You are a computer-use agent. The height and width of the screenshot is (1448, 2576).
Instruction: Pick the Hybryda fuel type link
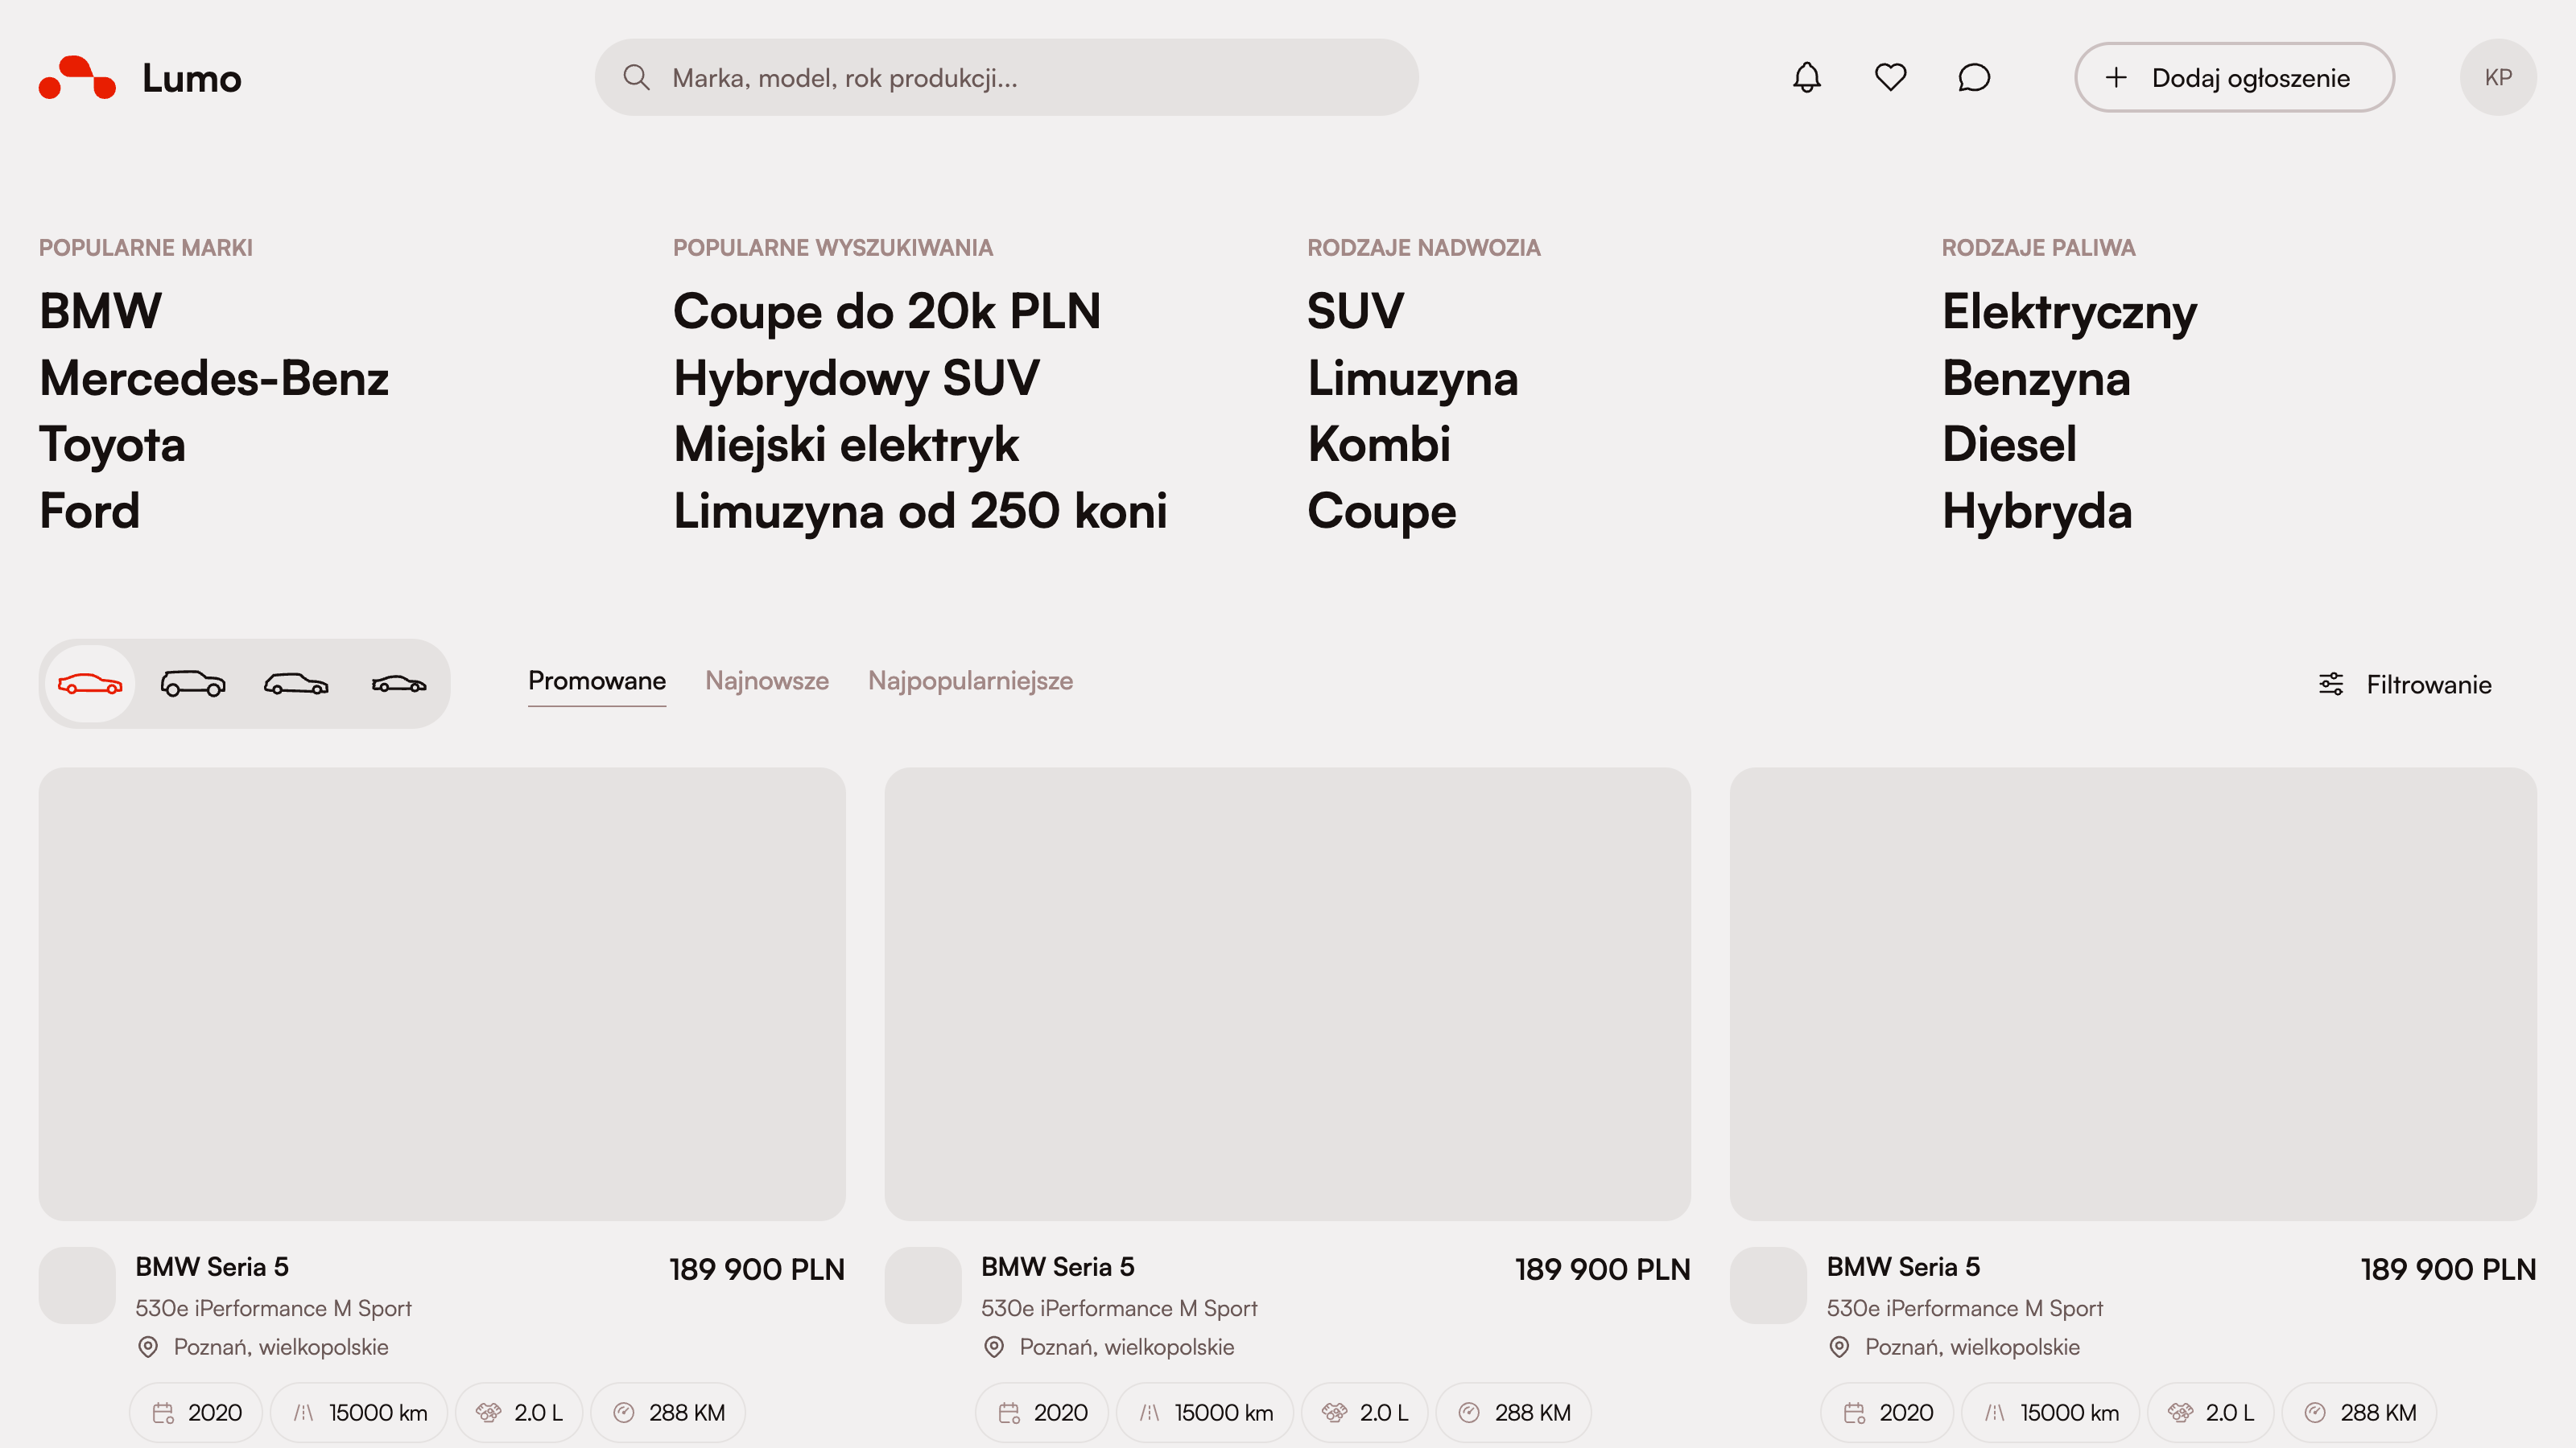click(2037, 511)
